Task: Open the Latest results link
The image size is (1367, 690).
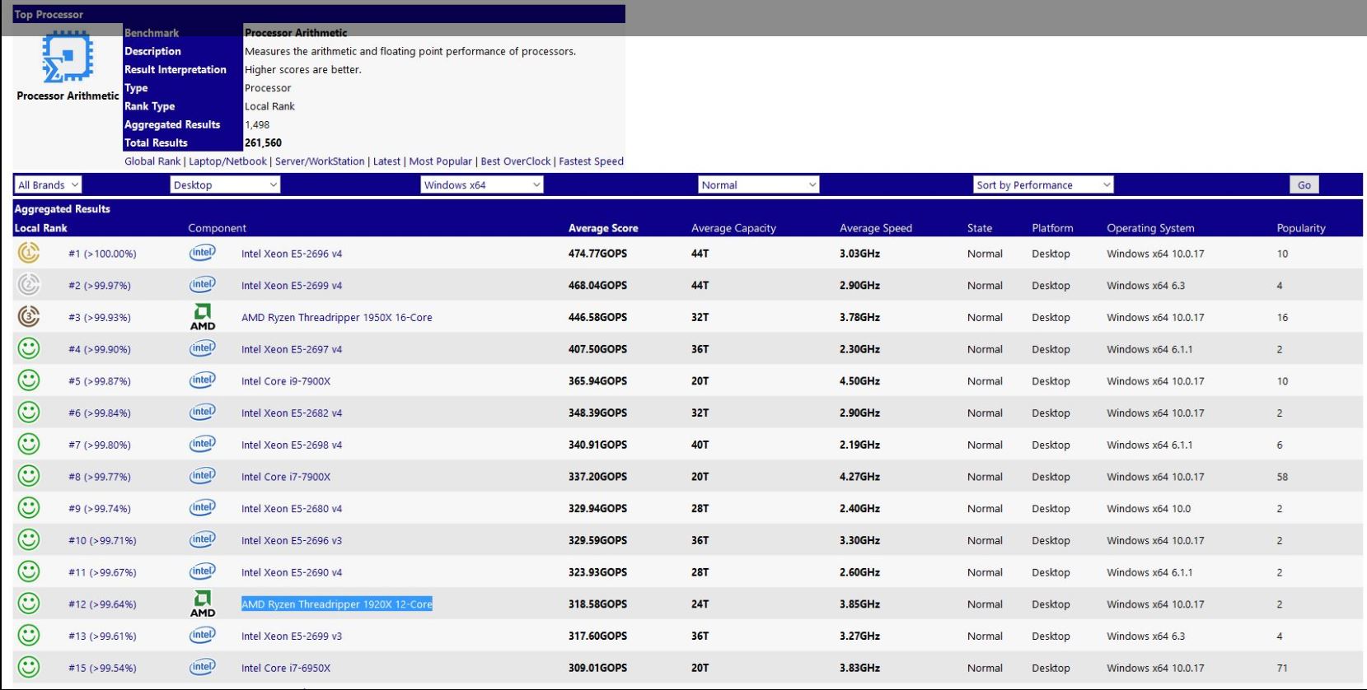Action: point(386,161)
